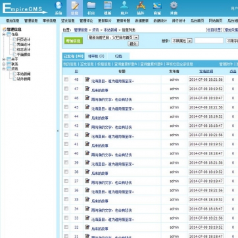Click the edit icon in row ID 37
238x238 pixels.
coord(87,181)
